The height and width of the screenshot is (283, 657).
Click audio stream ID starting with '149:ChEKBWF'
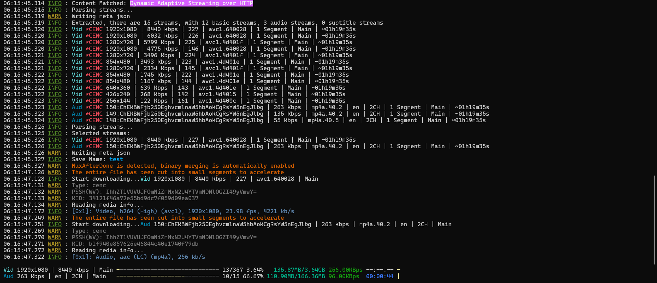(x=185, y=114)
